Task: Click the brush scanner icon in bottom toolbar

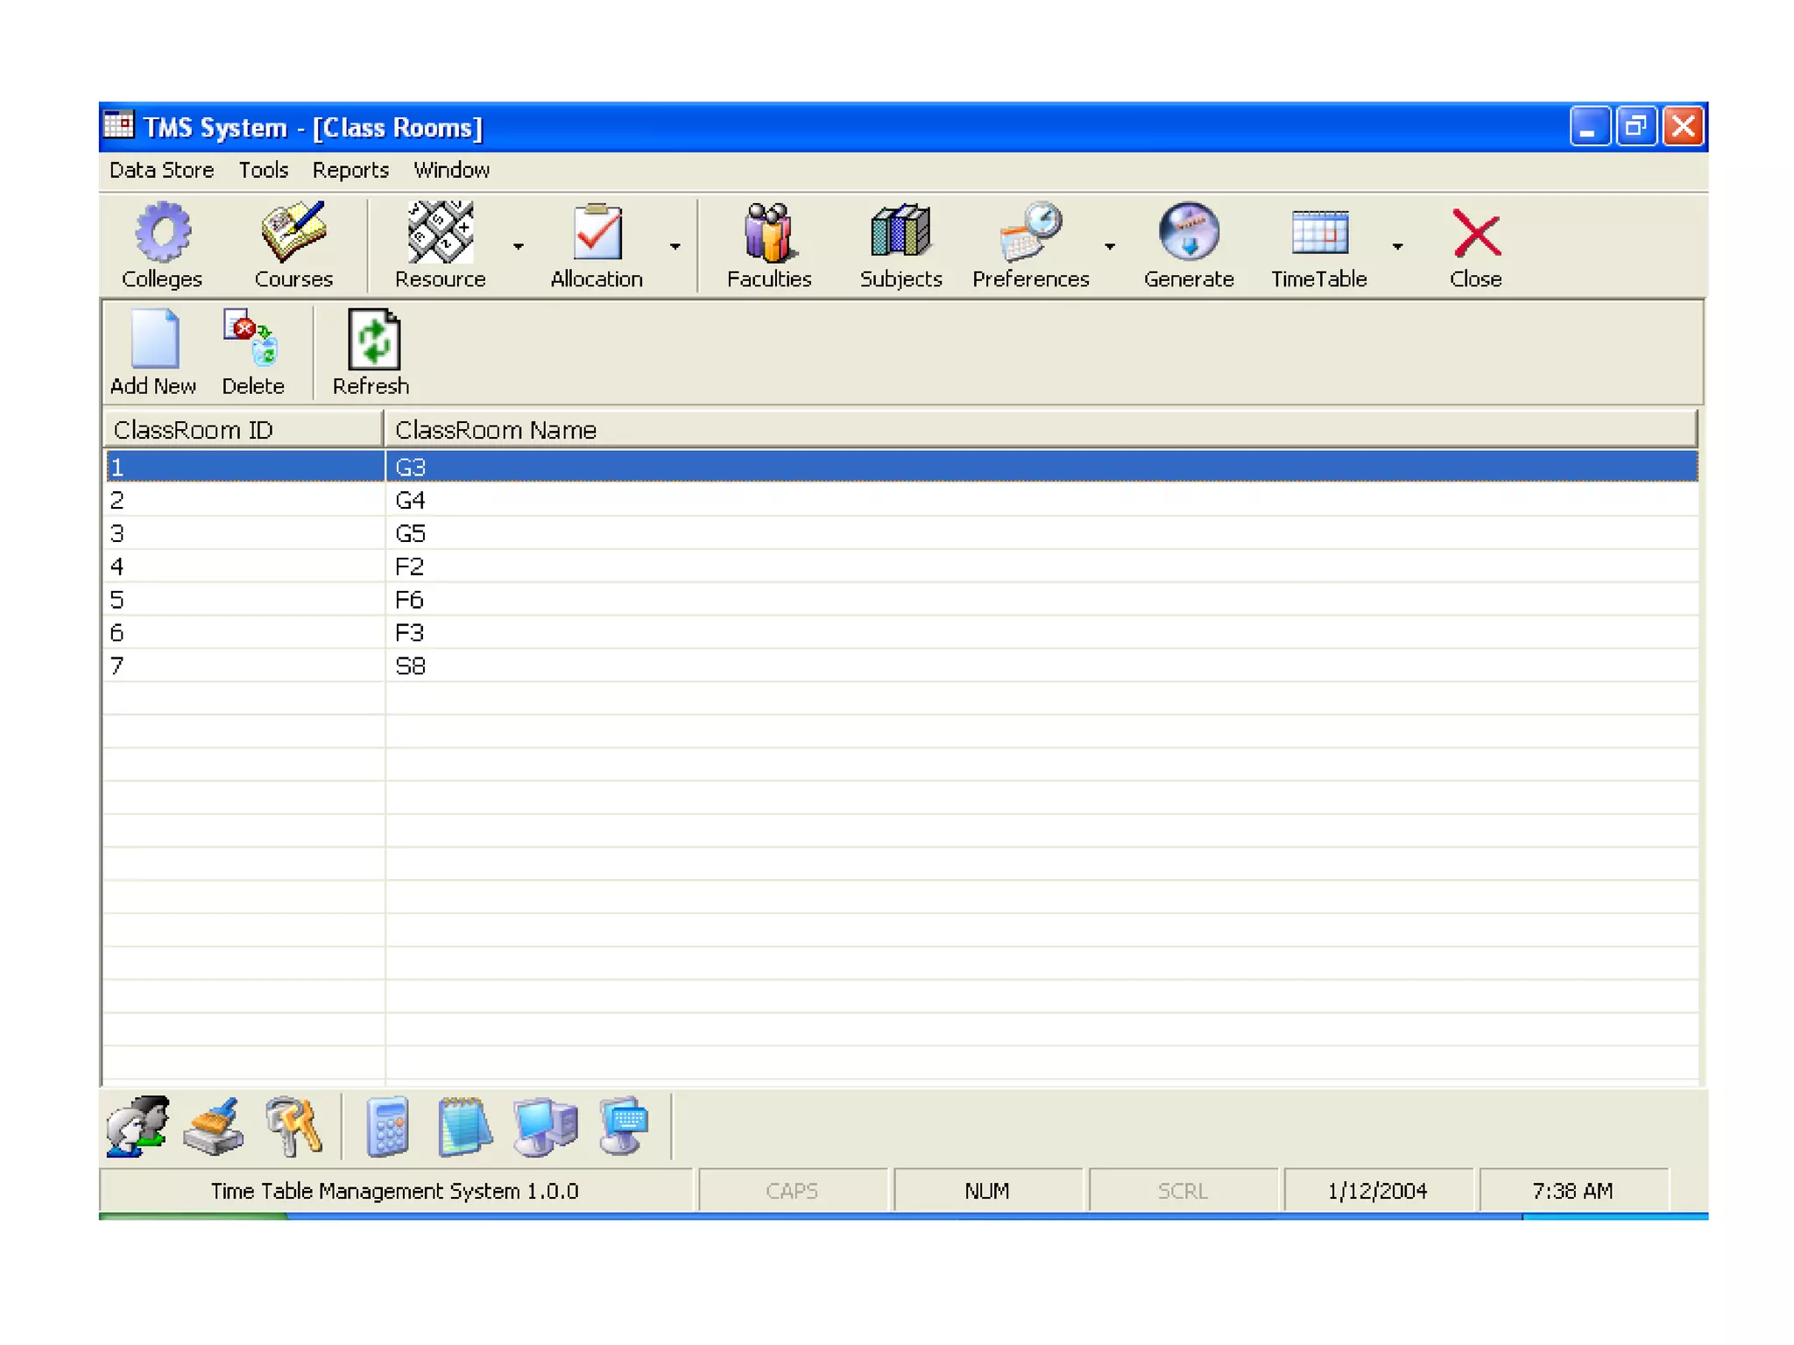Action: pyautogui.click(x=214, y=1127)
